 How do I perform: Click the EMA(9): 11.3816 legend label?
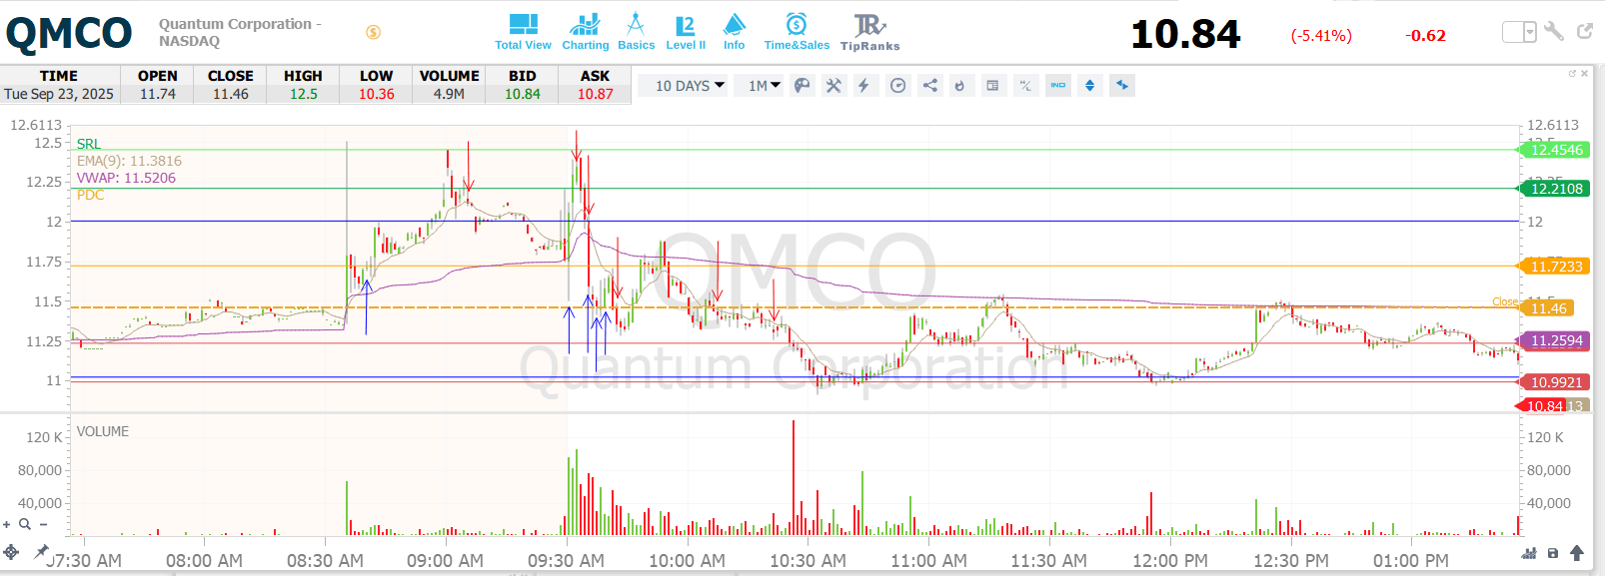[129, 161]
